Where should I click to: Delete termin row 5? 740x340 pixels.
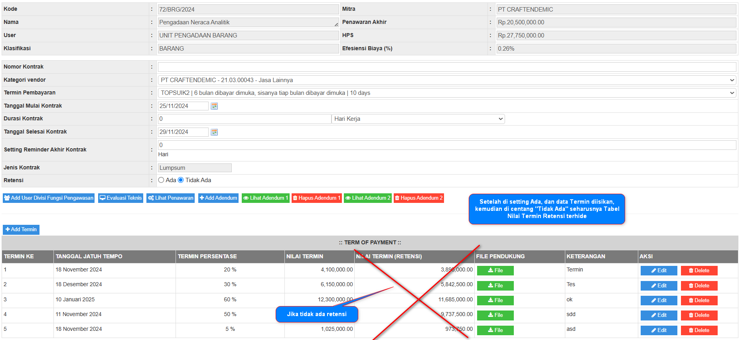tap(699, 330)
